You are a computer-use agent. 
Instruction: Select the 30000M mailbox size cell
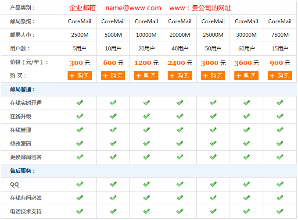pos(246,35)
